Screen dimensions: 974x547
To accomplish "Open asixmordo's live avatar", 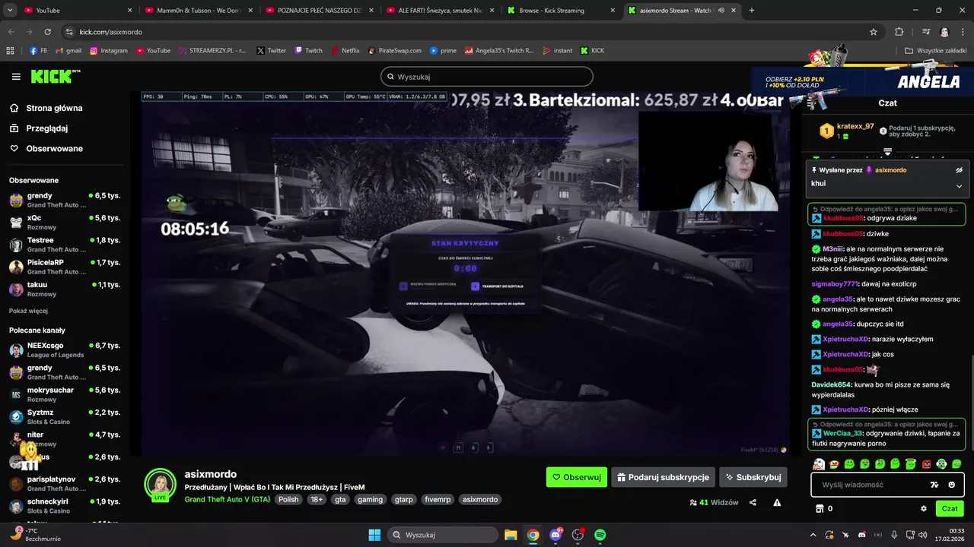I will tap(161, 484).
